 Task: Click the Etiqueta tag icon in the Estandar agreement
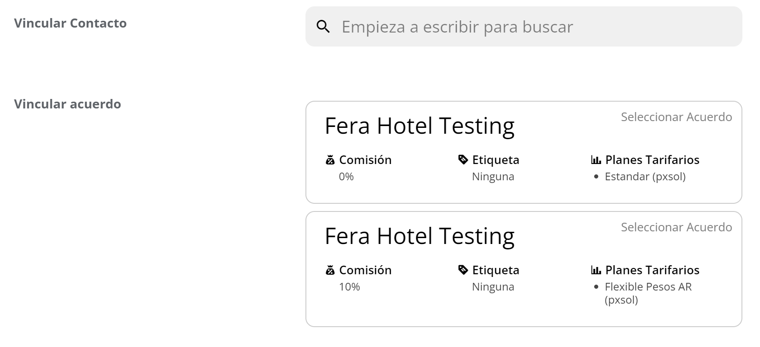[x=463, y=159]
